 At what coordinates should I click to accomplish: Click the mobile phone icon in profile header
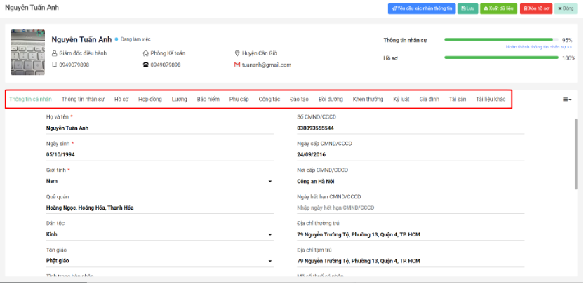55,65
